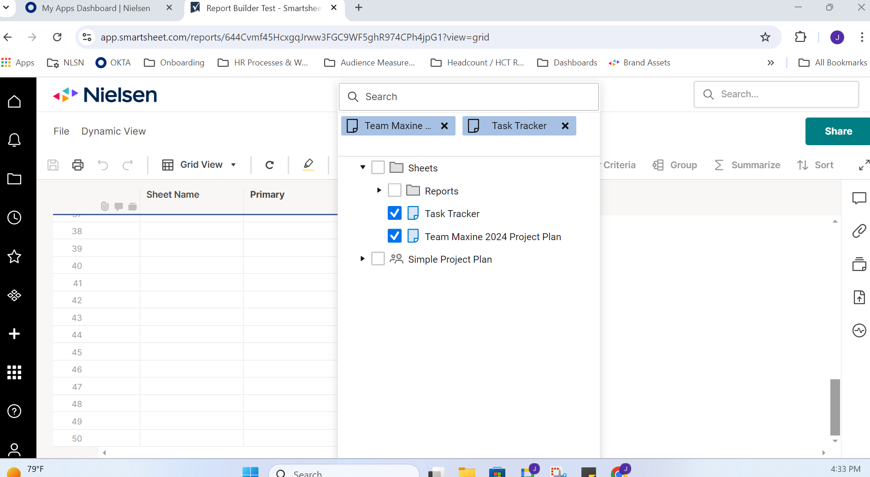
Task: Click the Share button
Action: coord(838,131)
